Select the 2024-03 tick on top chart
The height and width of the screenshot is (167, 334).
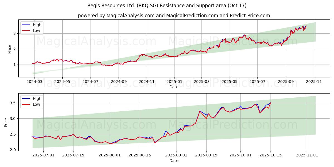[x=35, y=82]
